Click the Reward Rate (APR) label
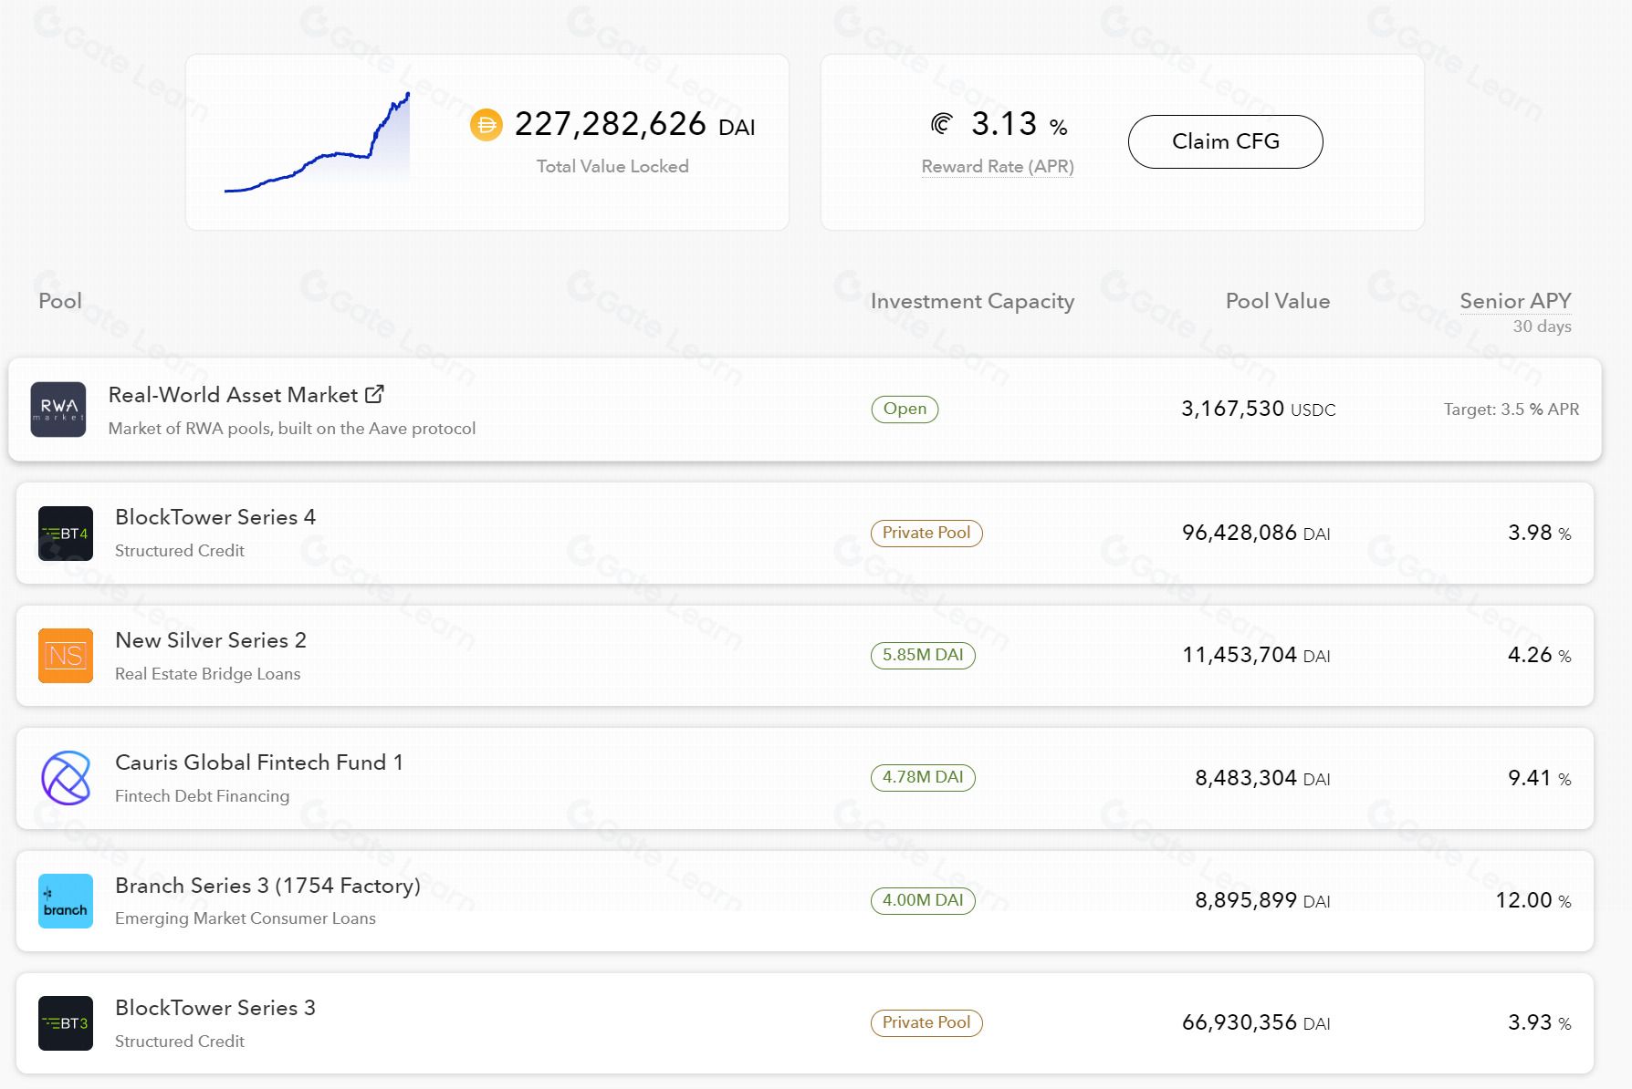The width and height of the screenshot is (1632, 1089). tap(998, 166)
